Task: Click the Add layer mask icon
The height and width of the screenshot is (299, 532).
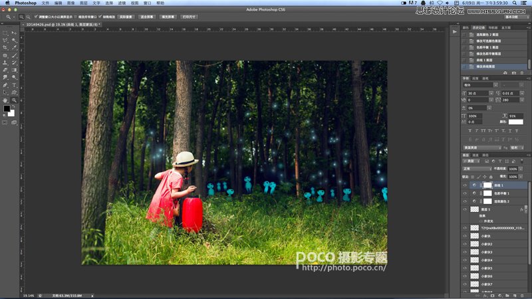Action: click(x=492, y=296)
